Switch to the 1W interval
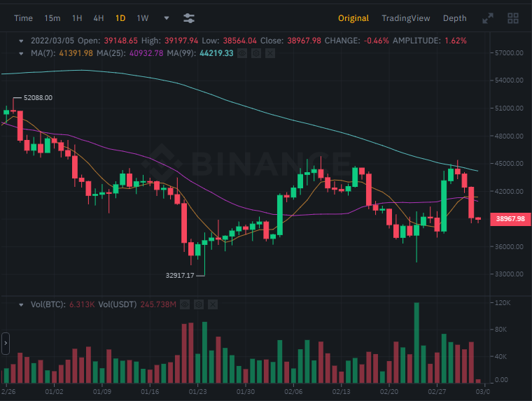 coord(143,18)
